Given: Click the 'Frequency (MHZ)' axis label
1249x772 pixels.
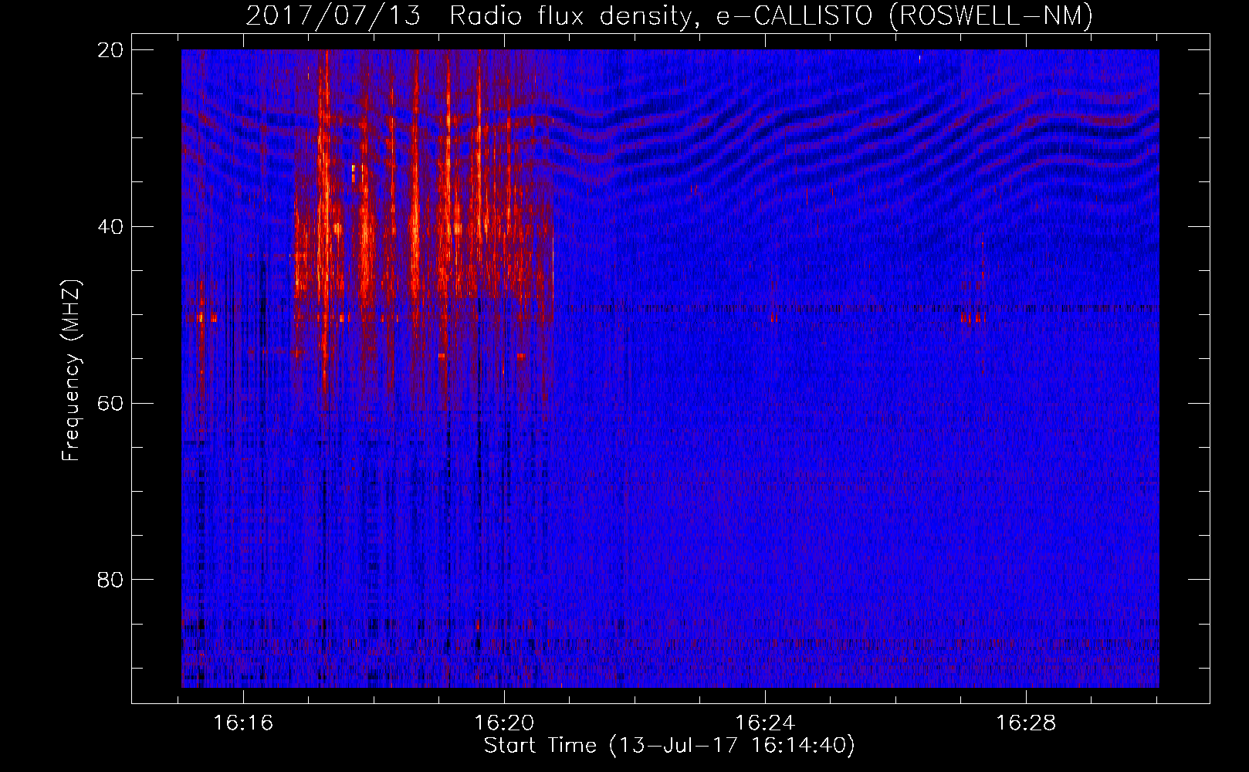Looking at the screenshot, I should coord(70,371).
